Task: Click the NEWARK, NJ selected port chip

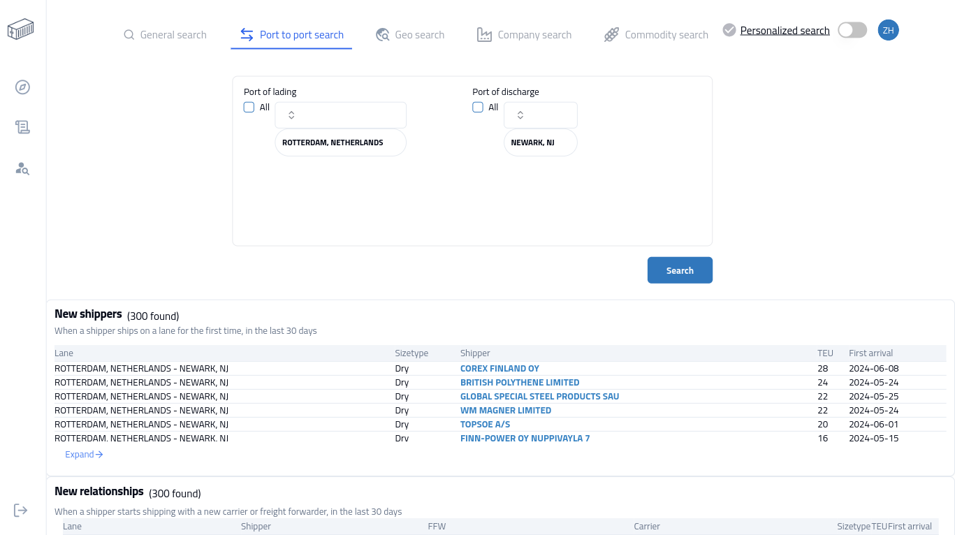Action: (x=541, y=142)
